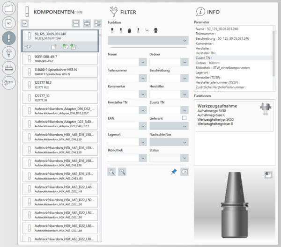Open the Hersteller TN filter dropdown
Viewport: 281px width, 247px height.
pyautogui.click(x=143, y=110)
